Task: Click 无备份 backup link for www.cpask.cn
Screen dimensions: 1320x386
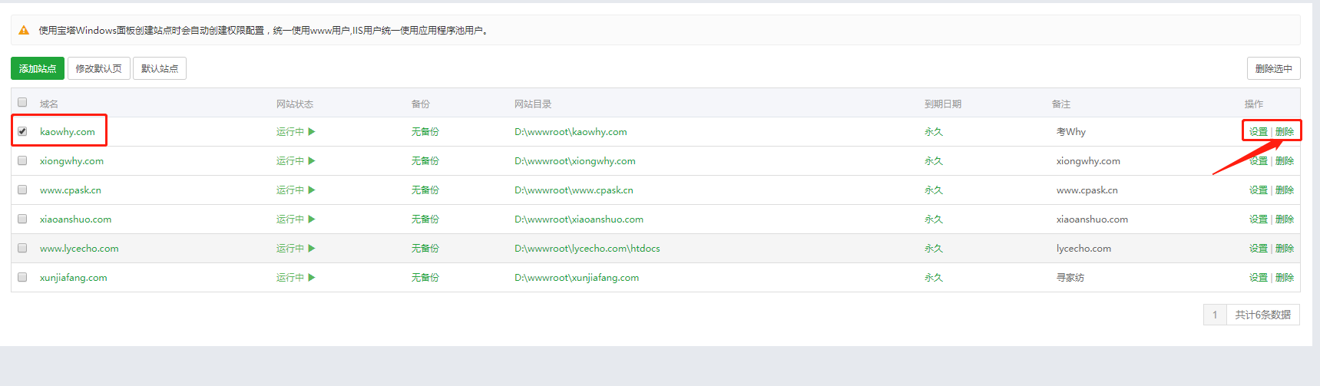Action: pyautogui.click(x=425, y=190)
